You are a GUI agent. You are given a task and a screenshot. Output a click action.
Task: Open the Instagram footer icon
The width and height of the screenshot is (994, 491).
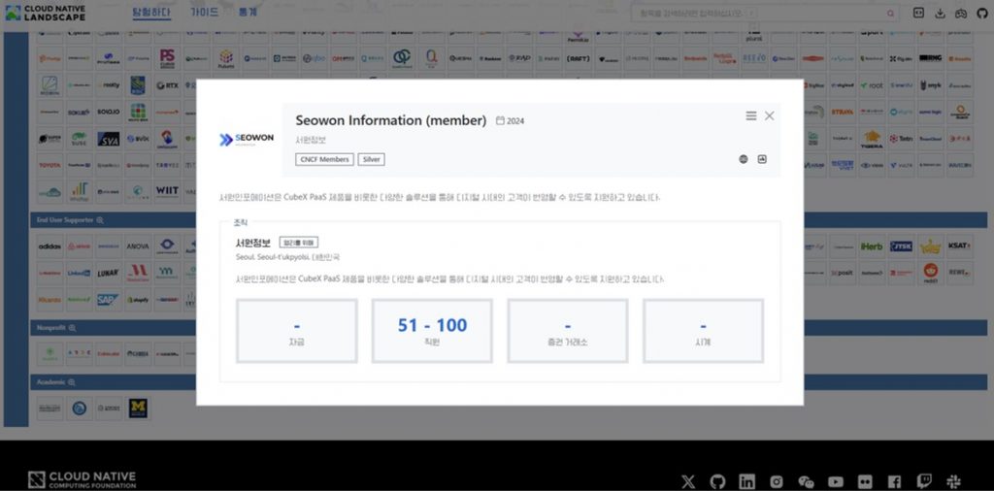(777, 482)
